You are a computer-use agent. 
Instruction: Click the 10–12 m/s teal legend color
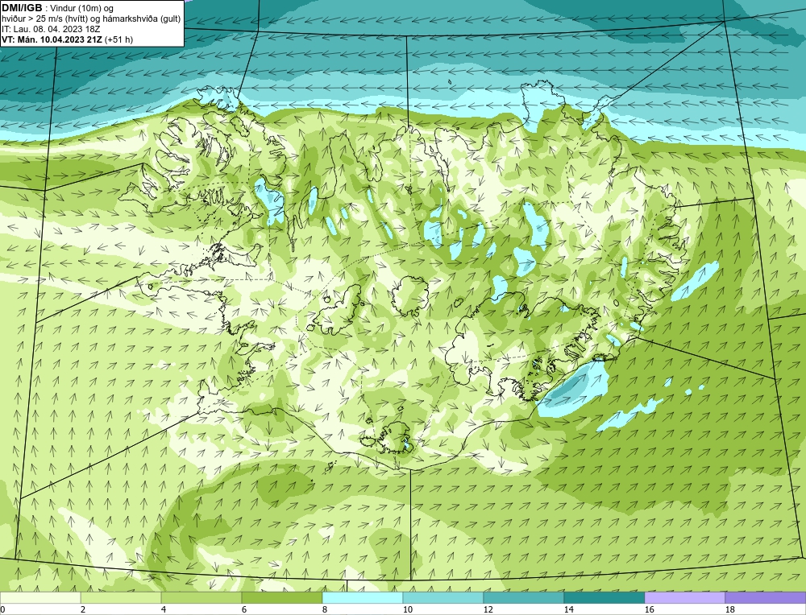(443, 597)
